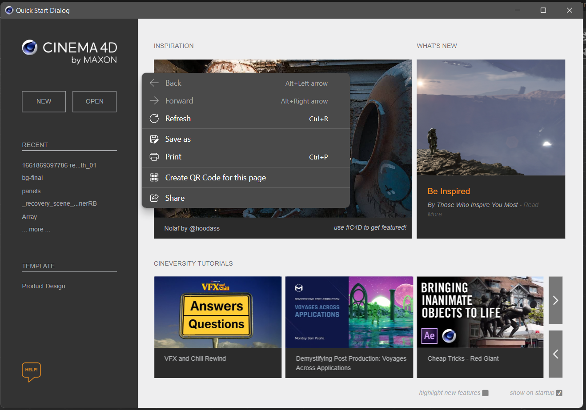Click the Refresh circular arrow icon
This screenshot has width=586, height=410.
point(154,119)
